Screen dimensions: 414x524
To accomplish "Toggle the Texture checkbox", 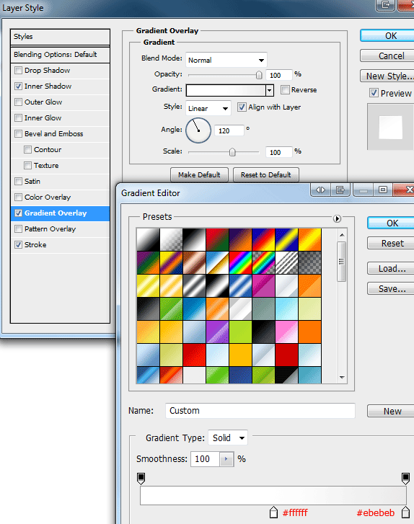I will (27, 166).
